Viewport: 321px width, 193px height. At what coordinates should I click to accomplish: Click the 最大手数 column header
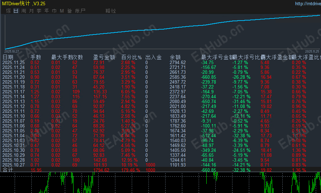[62, 57]
